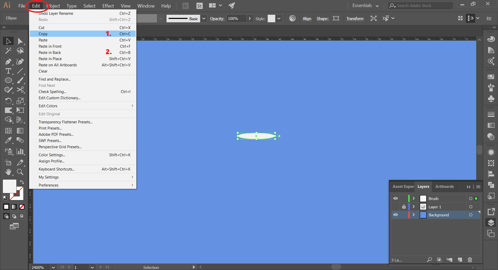Select the Curvature tool

[x=20, y=62]
